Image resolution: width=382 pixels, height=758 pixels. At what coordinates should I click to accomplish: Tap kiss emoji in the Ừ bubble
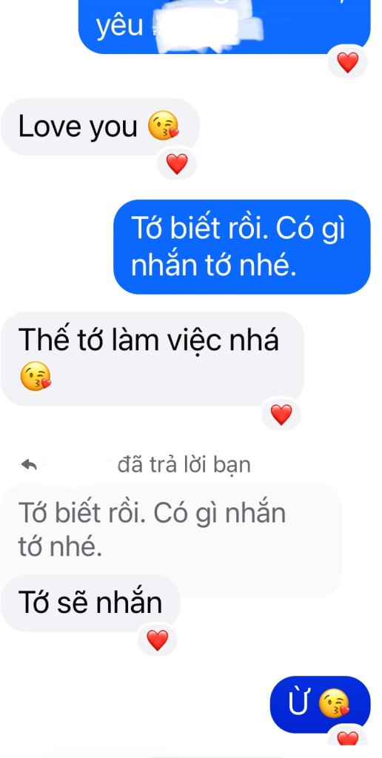click(334, 704)
